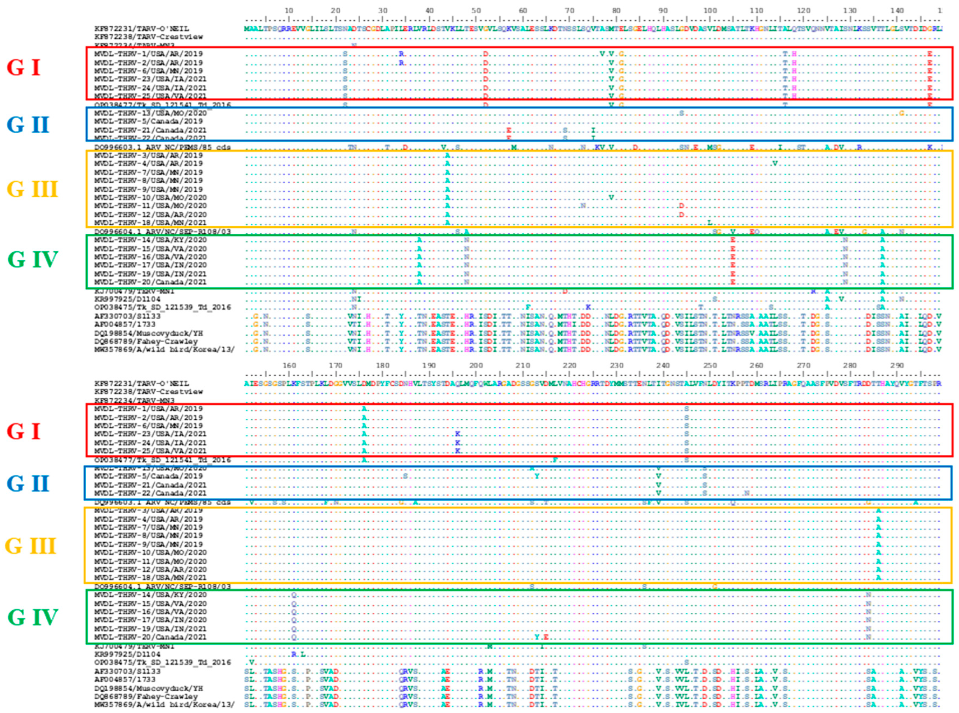The image size is (959, 713).
Task: Click the yellow G III label in lower block
Action: [31, 546]
